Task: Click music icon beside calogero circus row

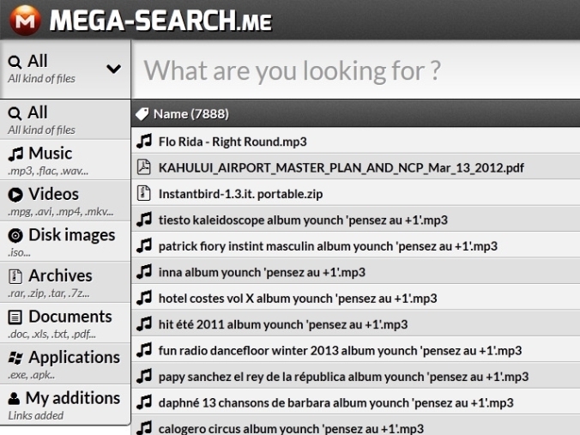Action: tap(144, 427)
